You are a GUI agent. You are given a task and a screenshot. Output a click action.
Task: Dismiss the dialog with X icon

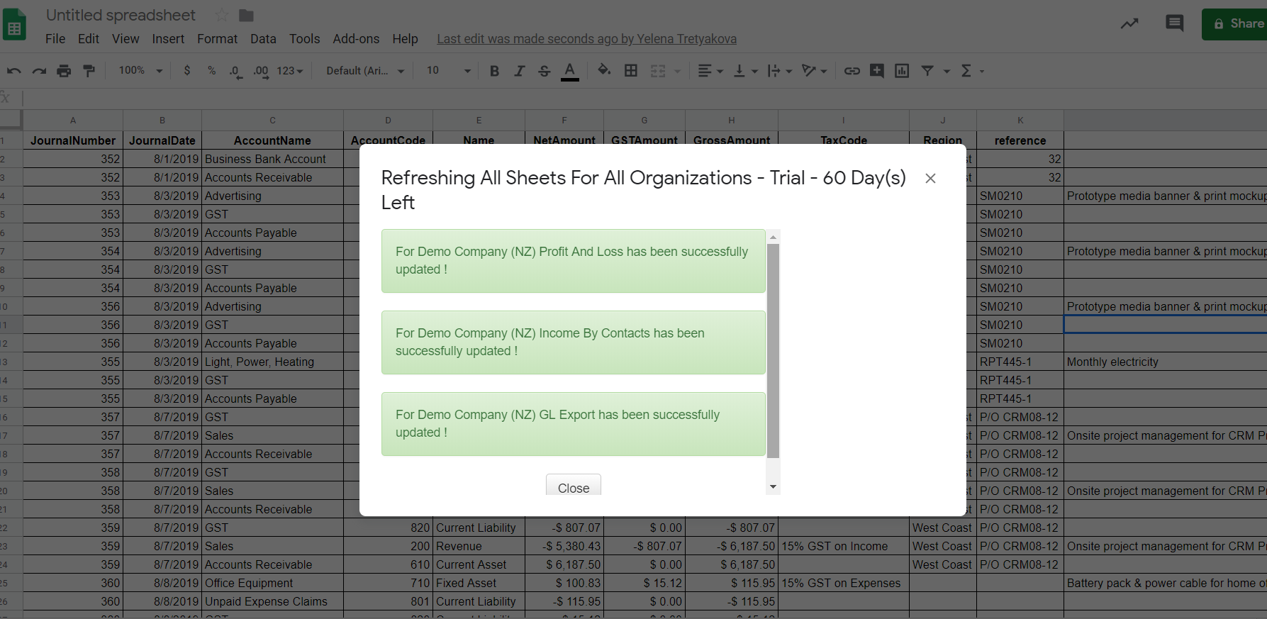point(930,178)
